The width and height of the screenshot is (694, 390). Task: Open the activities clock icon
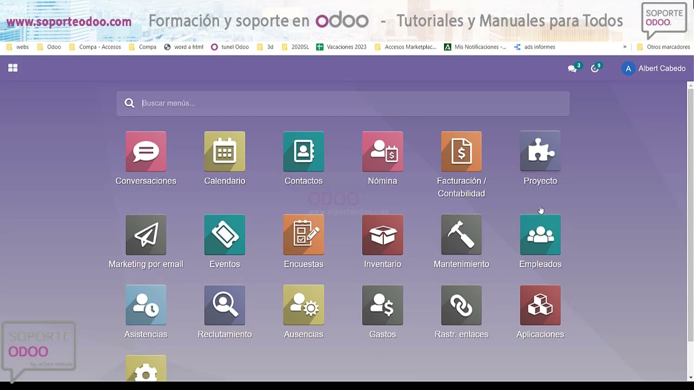click(596, 68)
